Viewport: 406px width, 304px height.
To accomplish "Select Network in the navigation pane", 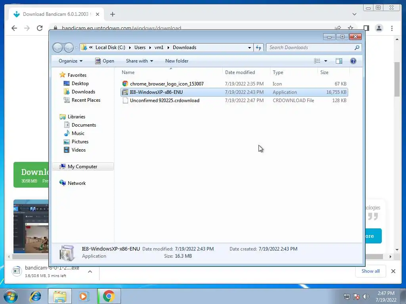I will point(77,183).
